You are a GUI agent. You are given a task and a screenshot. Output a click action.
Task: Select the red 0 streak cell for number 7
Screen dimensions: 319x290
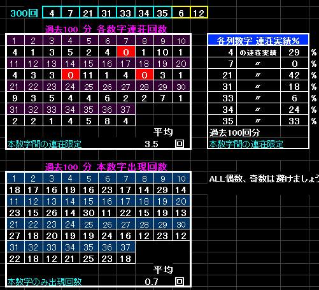(126, 52)
